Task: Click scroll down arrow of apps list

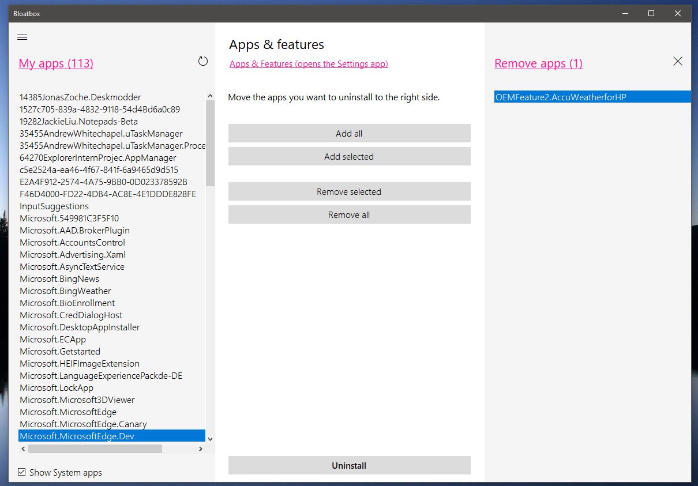Action: tap(210, 439)
